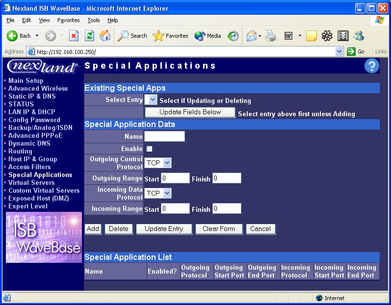Stop page loading with red X icon
This screenshot has height=305, width=391.
pyautogui.click(x=74, y=36)
